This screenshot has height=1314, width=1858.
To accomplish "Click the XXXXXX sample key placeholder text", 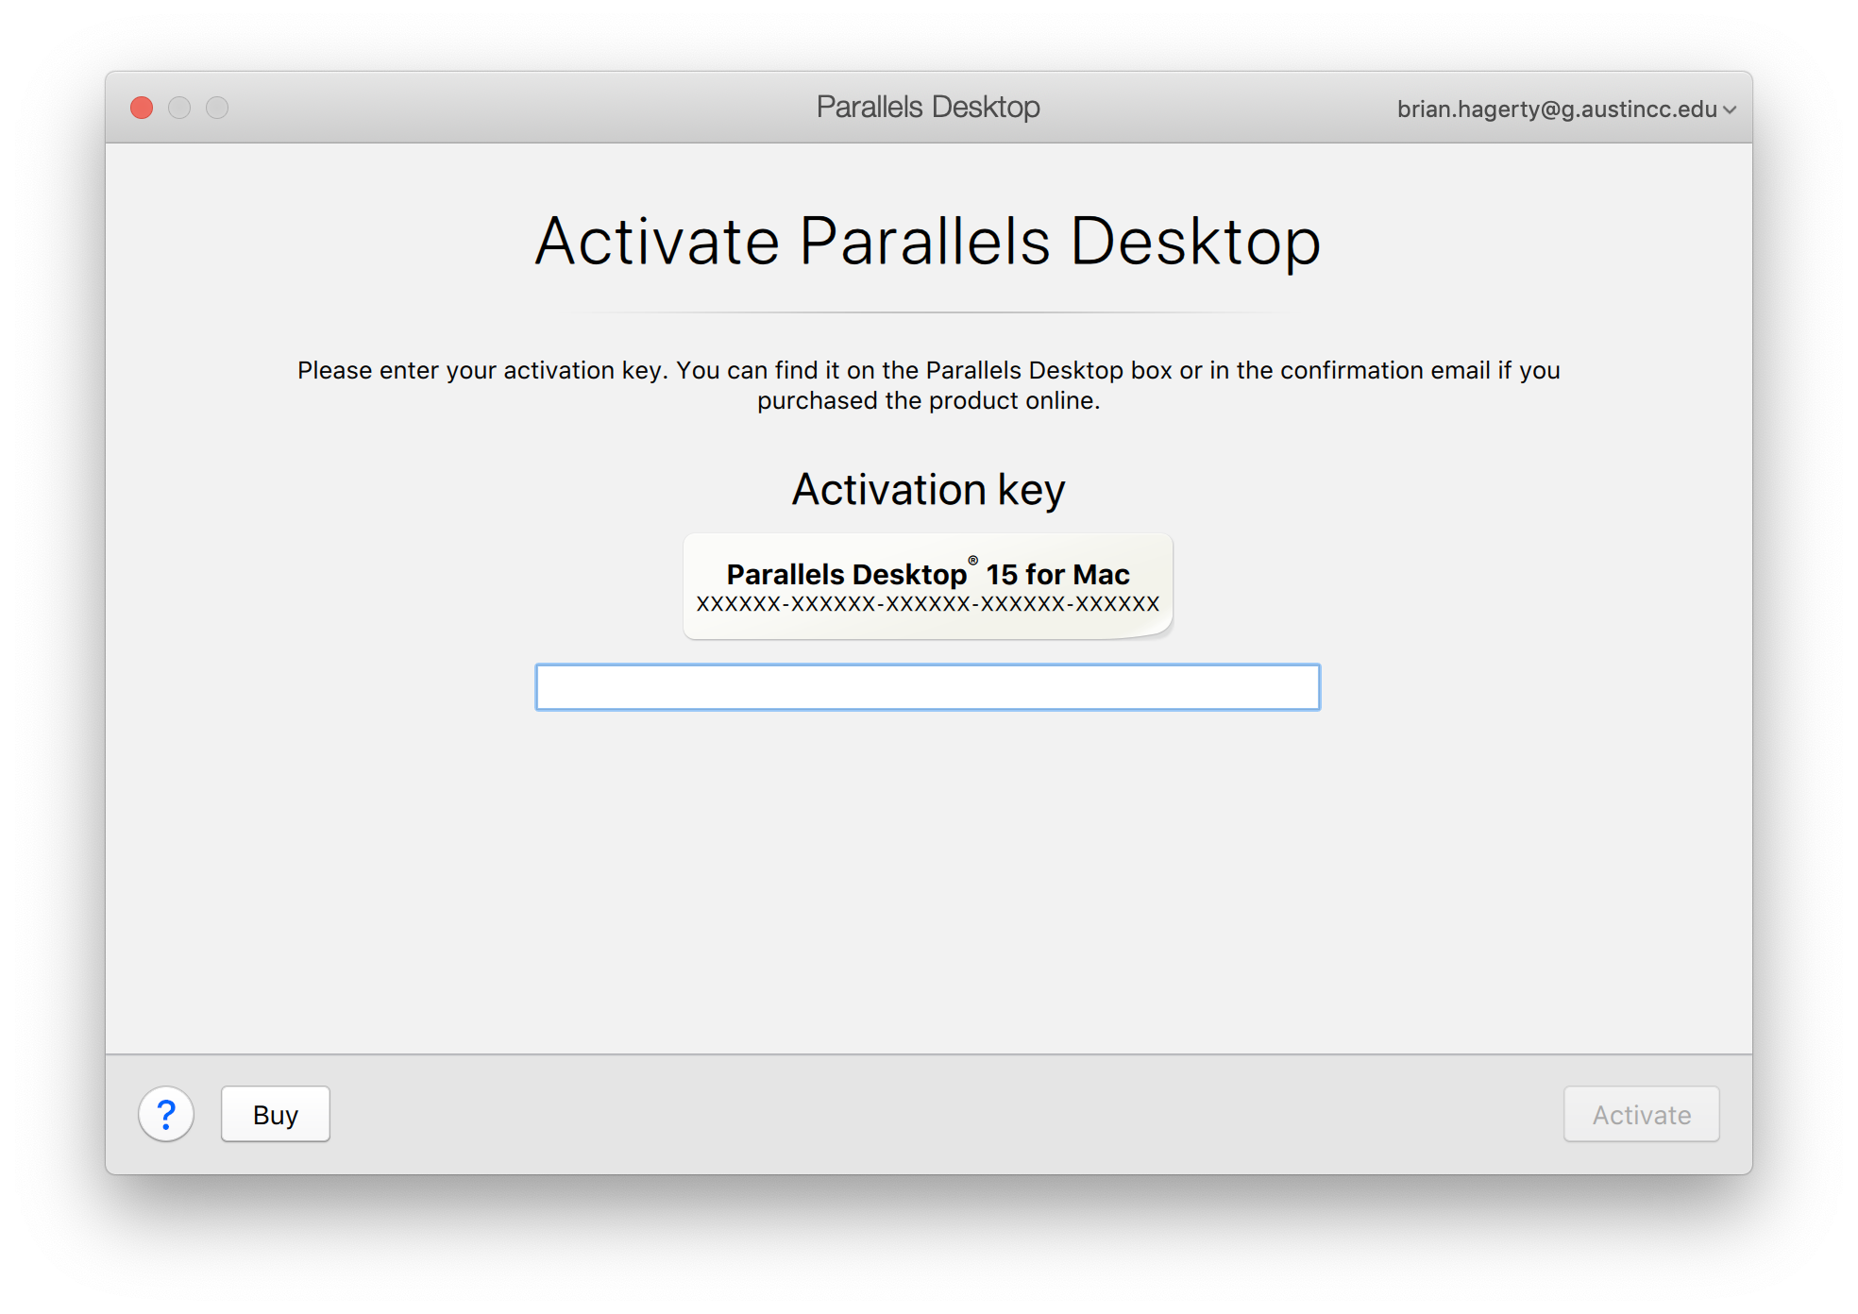I will [x=927, y=604].
